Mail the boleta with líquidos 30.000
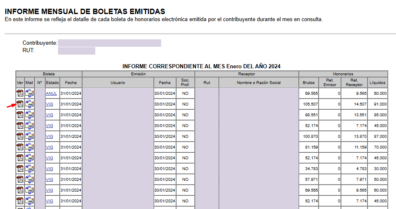The width and height of the screenshot is (396, 209). pyautogui.click(x=29, y=168)
